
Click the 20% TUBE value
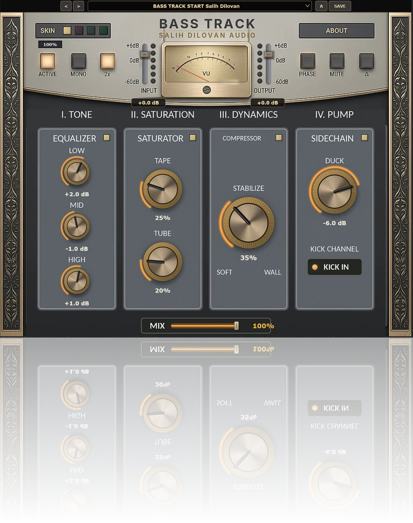coord(162,290)
